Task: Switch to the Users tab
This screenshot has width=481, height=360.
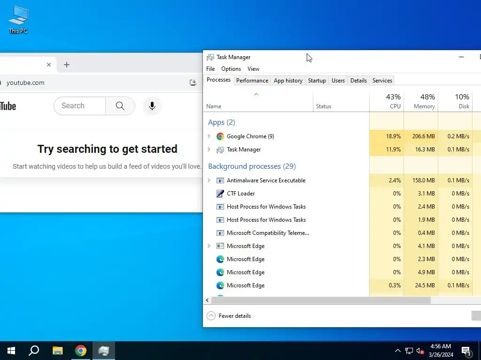Action: point(338,81)
